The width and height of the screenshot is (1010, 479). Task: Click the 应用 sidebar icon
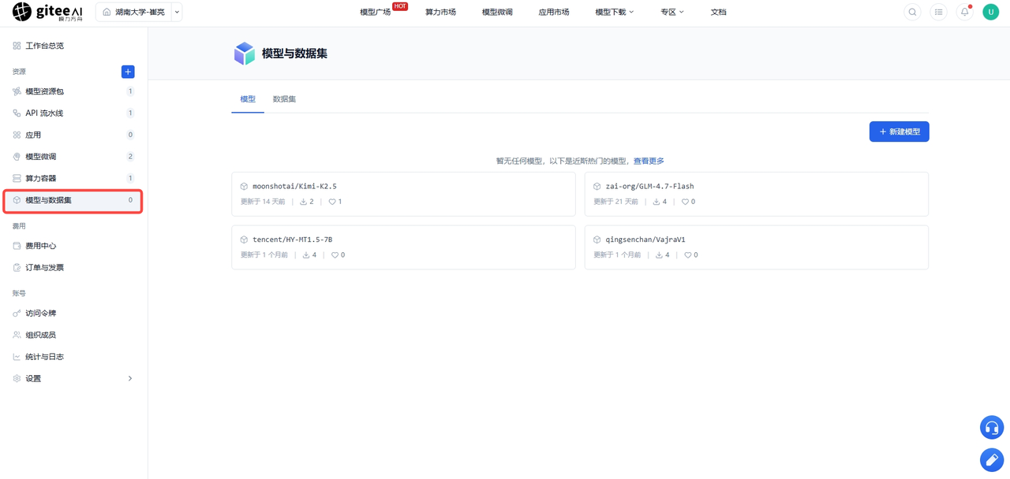(x=17, y=135)
